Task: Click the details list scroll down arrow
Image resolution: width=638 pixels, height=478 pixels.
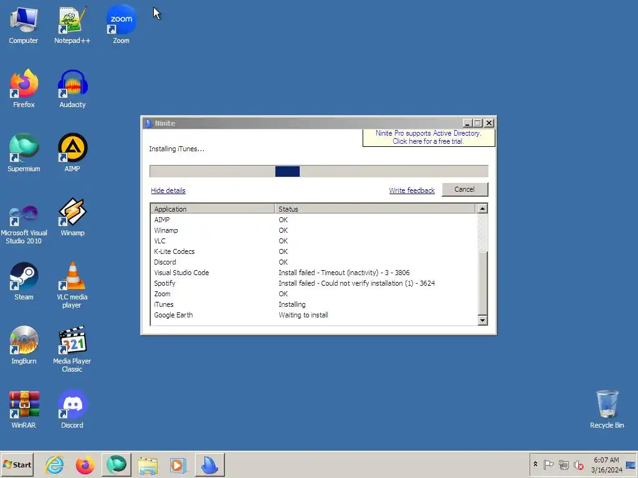Action: coord(482,321)
